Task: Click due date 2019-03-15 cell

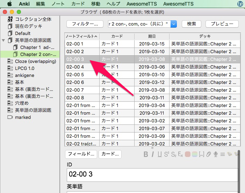Action: 152,44
